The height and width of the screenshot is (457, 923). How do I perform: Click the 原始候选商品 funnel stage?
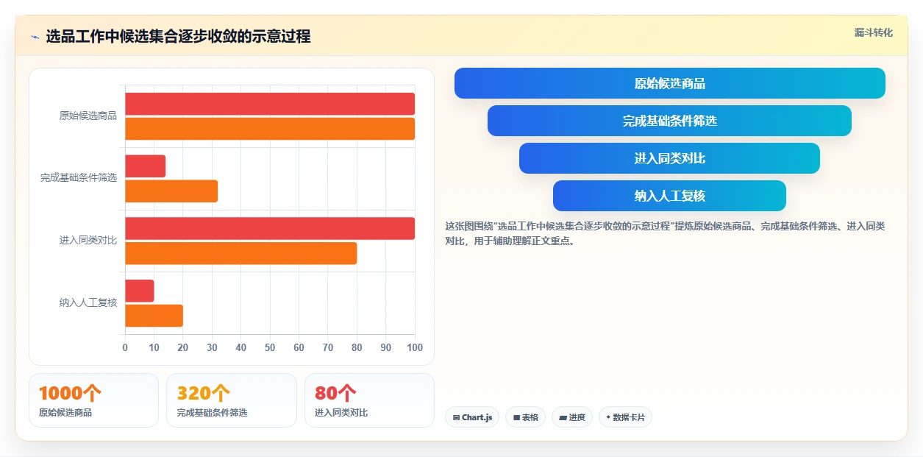(x=669, y=83)
